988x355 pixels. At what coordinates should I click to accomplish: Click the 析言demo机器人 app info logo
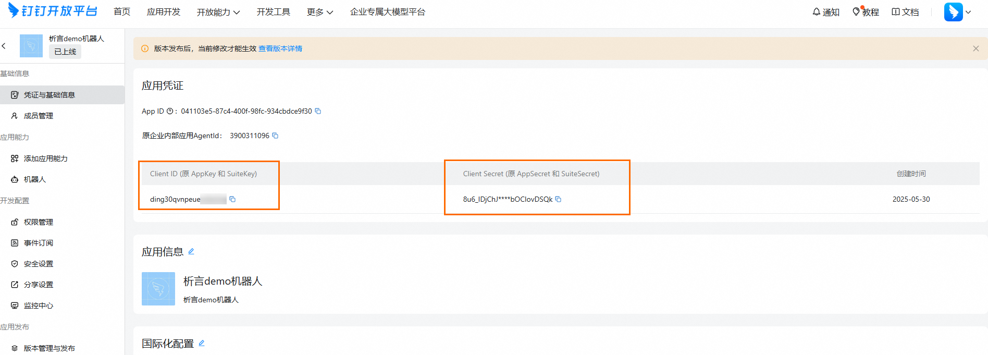tap(158, 289)
